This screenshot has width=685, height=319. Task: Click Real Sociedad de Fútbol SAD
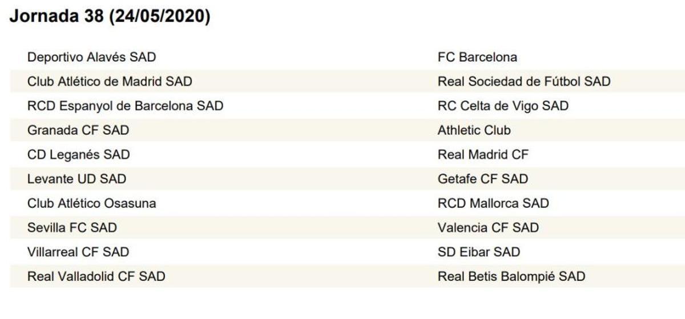click(523, 81)
